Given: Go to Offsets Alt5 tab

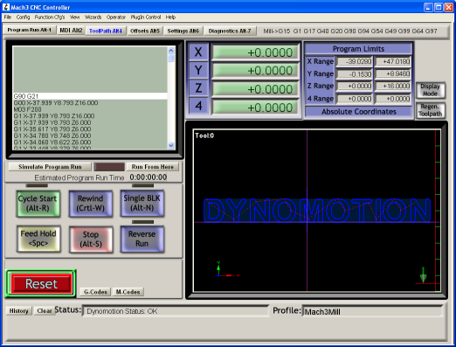Looking at the screenshot, I should pyautogui.click(x=145, y=31).
